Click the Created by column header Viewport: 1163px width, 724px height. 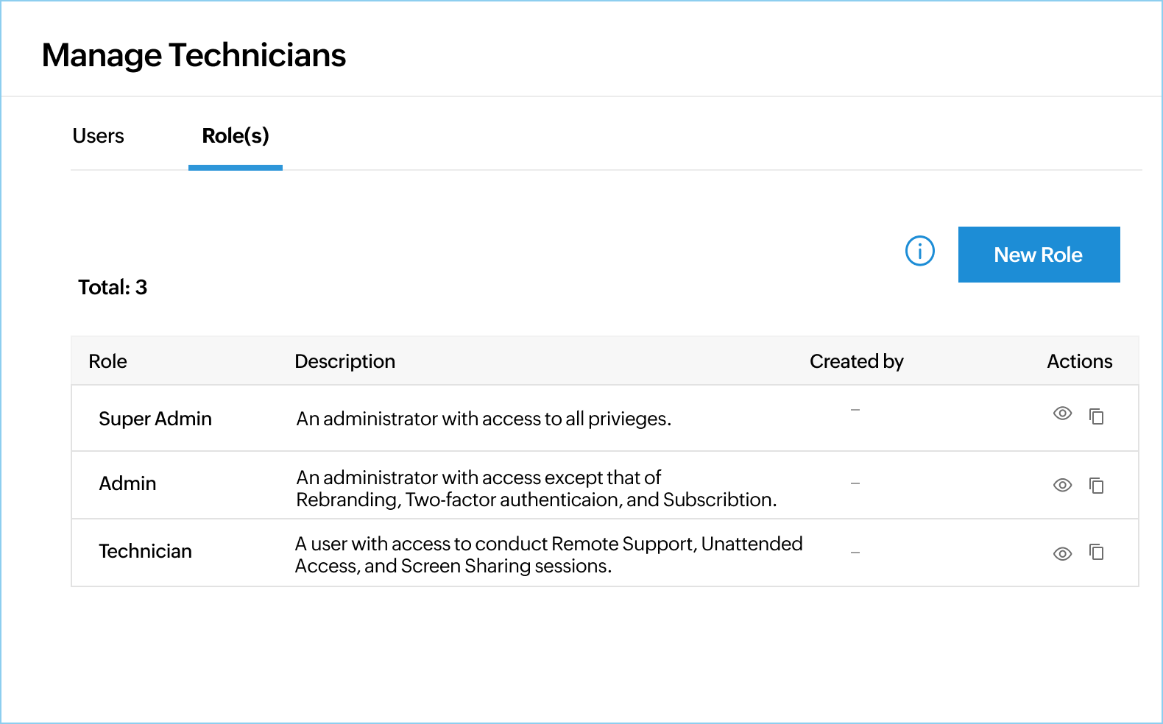click(x=856, y=361)
